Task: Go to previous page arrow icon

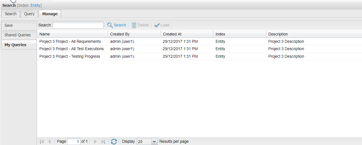Action: [x=49, y=142]
